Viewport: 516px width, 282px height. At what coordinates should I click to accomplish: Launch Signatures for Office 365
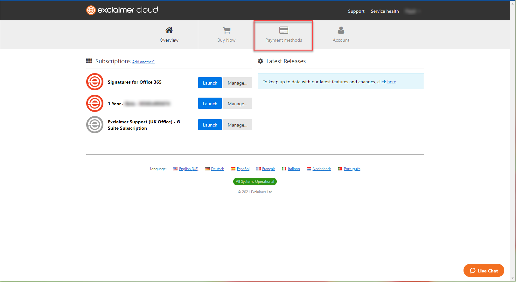tap(210, 83)
